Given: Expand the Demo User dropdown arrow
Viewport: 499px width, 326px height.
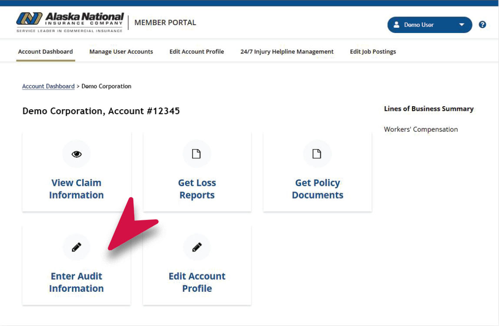Looking at the screenshot, I should pyautogui.click(x=462, y=25).
